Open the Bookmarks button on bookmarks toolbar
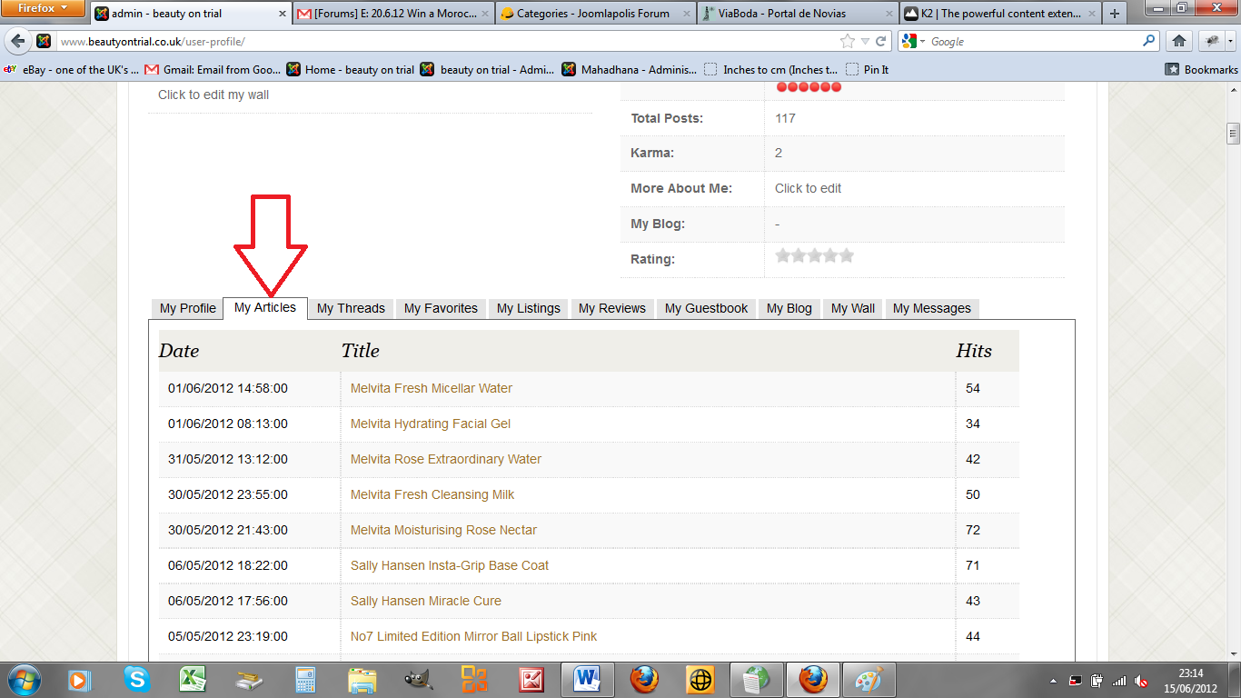Screen dimensions: 1241x698 point(1201,69)
